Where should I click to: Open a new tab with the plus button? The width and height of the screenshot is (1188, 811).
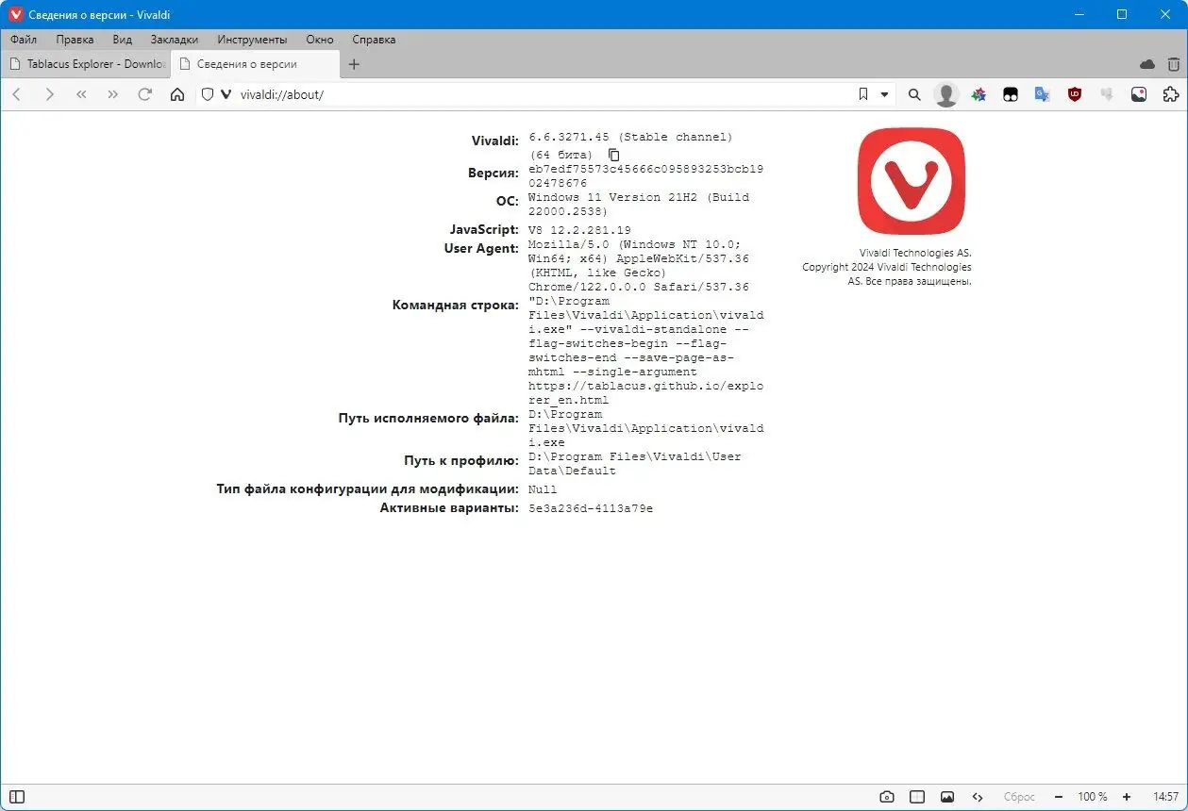coord(354,65)
